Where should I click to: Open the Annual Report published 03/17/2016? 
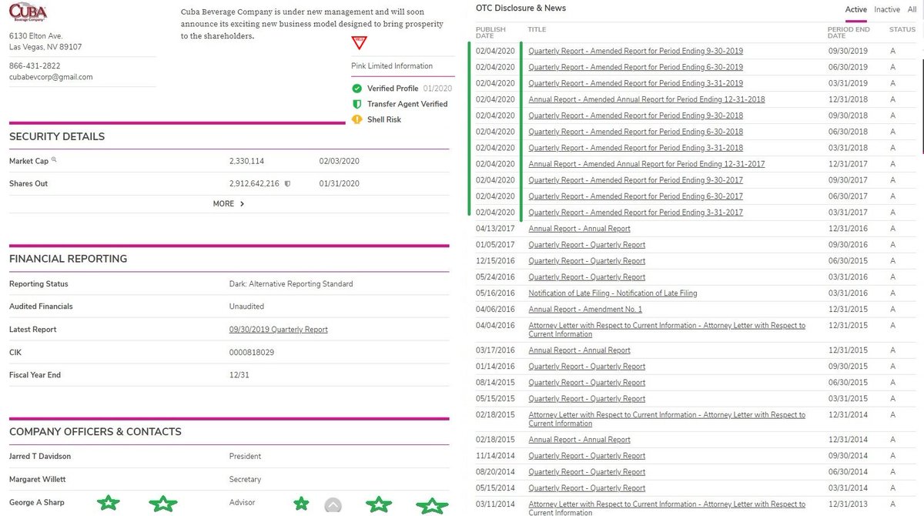pyautogui.click(x=579, y=350)
